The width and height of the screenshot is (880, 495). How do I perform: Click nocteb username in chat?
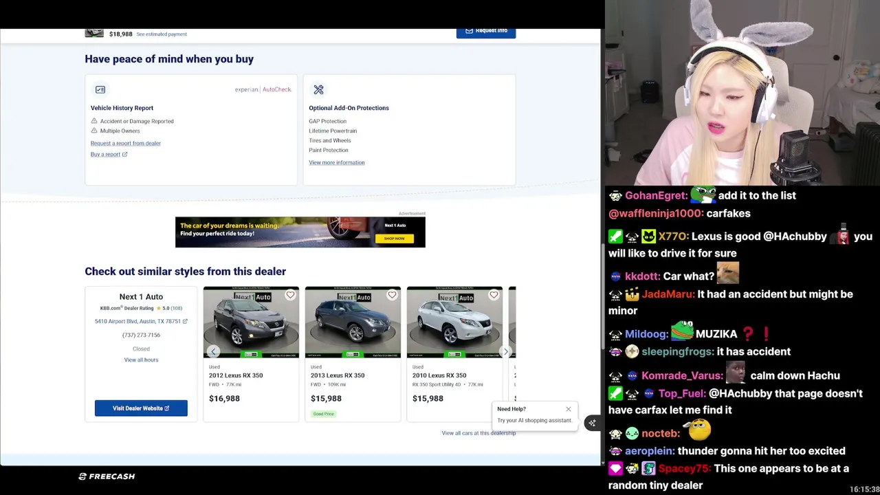pos(661,433)
